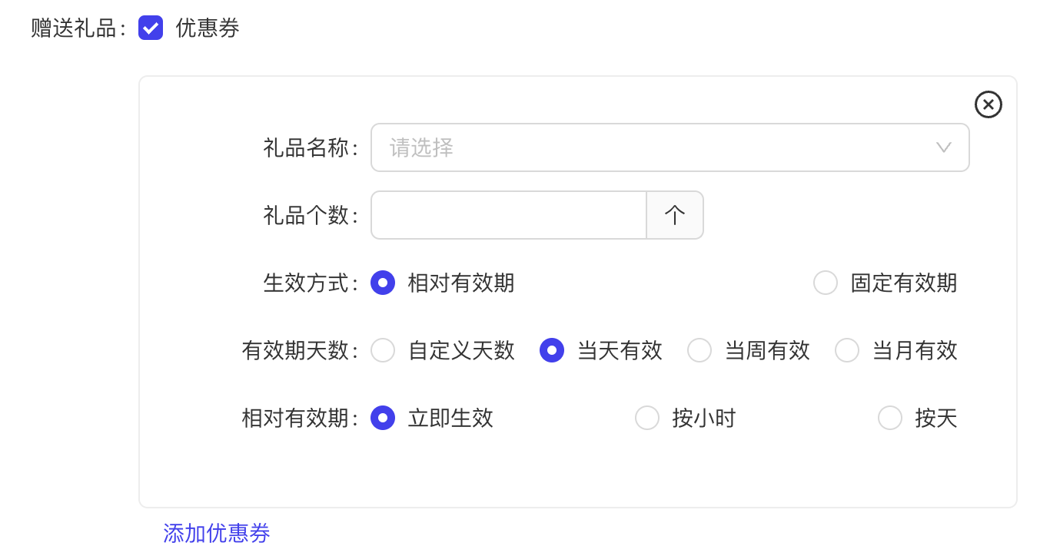Remove the coupon card with the X icon
The image size is (1050, 556).
tap(988, 104)
